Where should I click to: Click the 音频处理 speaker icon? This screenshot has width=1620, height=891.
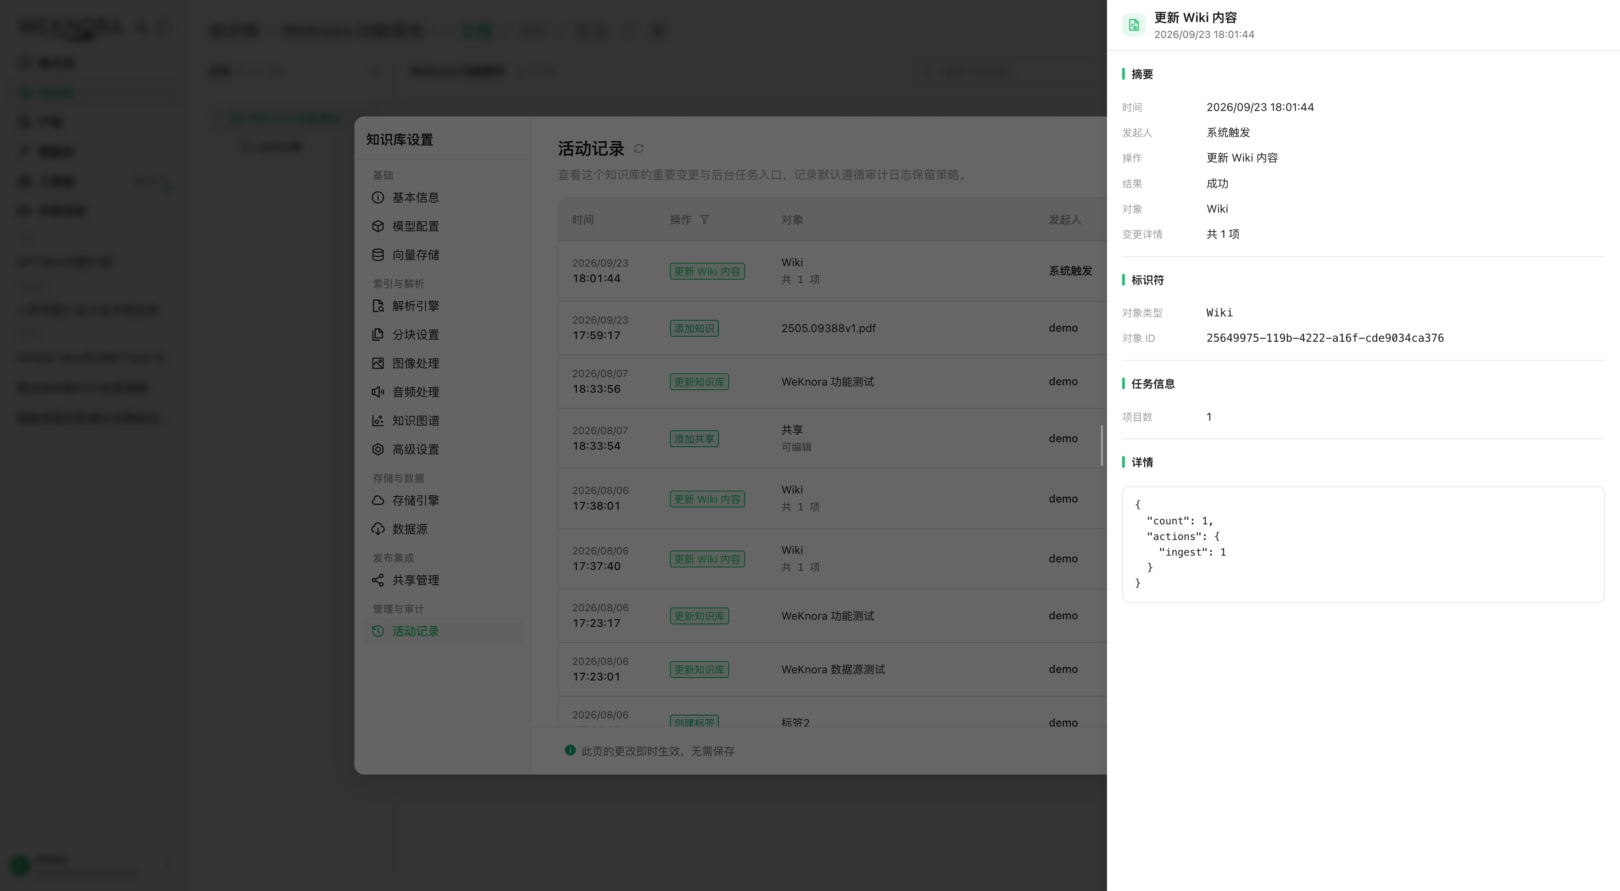(377, 392)
